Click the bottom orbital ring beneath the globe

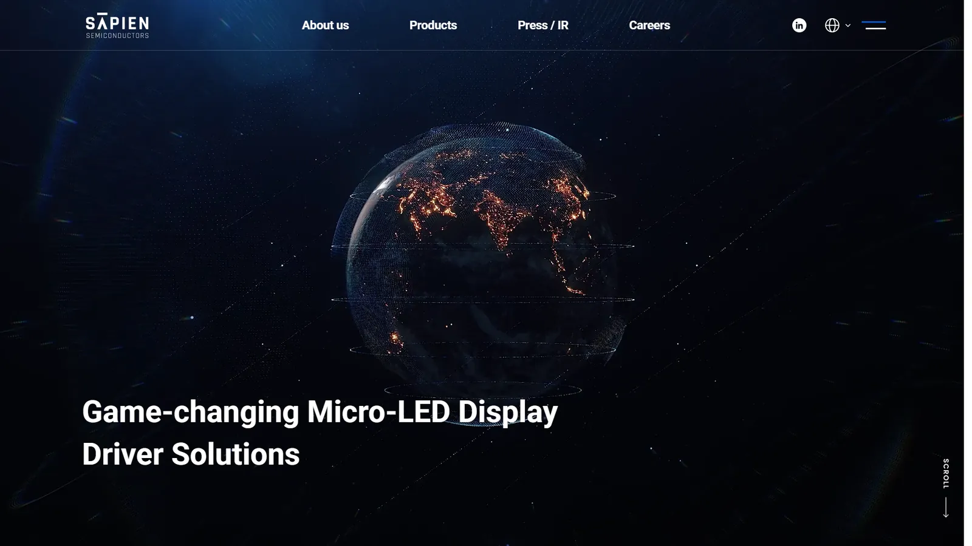coord(483,390)
